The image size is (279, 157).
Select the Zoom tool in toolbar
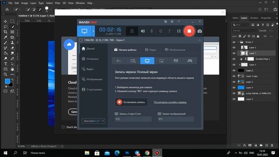[6, 75]
